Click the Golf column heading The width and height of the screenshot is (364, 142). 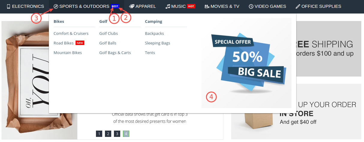pyautogui.click(x=103, y=21)
